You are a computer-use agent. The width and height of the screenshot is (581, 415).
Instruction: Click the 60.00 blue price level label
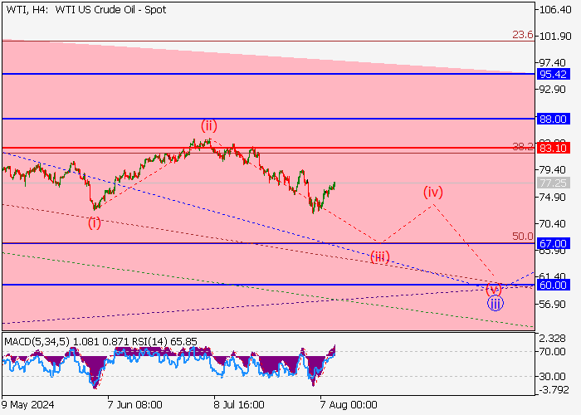coord(554,285)
